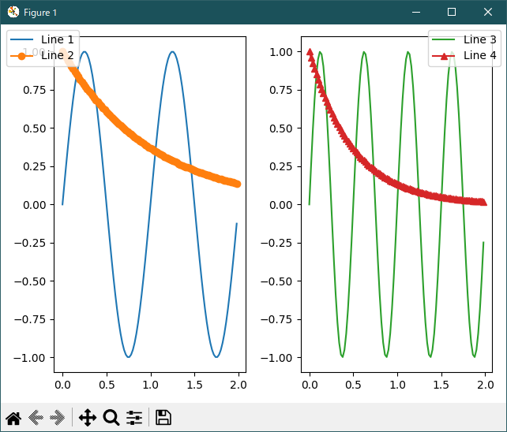
Task: Click the Line 4 legend label
Action: [x=480, y=55]
